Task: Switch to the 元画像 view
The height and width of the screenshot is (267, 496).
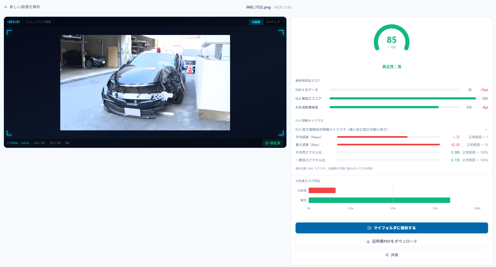Action: (x=256, y=22)
